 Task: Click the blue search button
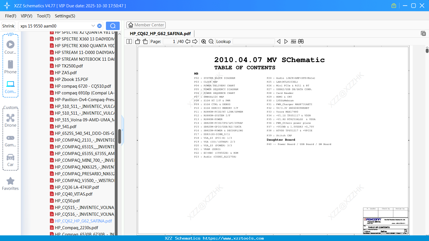click(x=113, y=26)
